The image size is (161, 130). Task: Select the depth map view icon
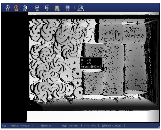pos(57,8)
